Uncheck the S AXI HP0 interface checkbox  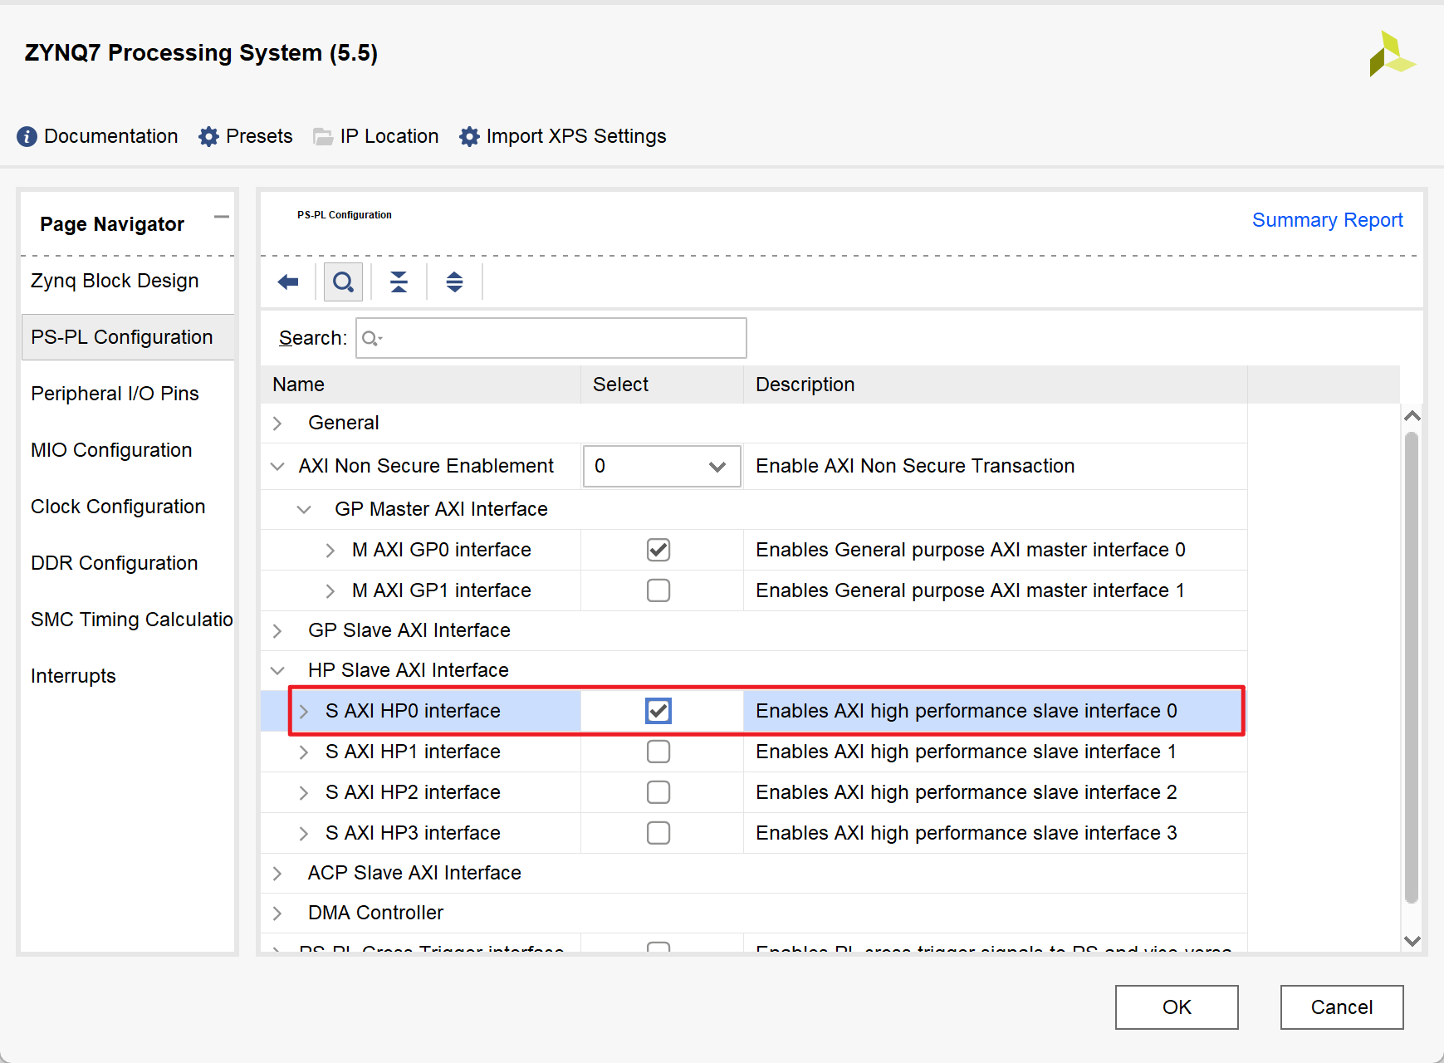(658, 711)
